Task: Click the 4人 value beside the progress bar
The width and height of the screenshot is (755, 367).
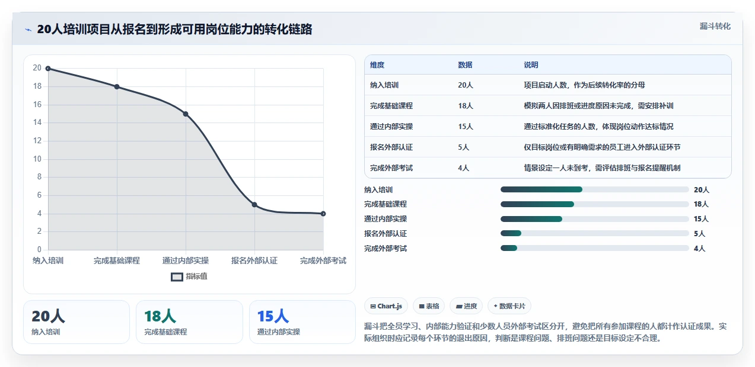Action: [x=700, y=249]
